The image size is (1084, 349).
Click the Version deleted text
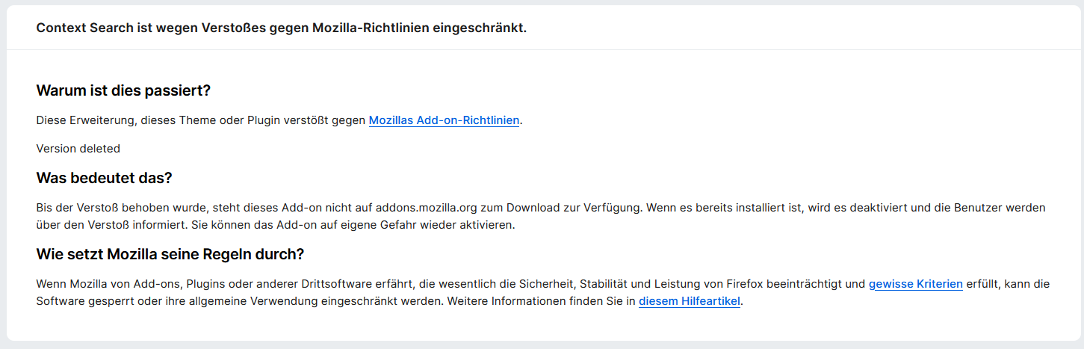point(78,149)
